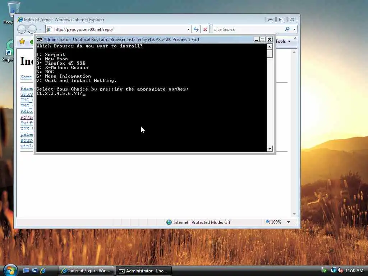The width and height of the screenshot is (368, 276).
Task: Open the Tools menu dropdown
Action: pos(284,41)
